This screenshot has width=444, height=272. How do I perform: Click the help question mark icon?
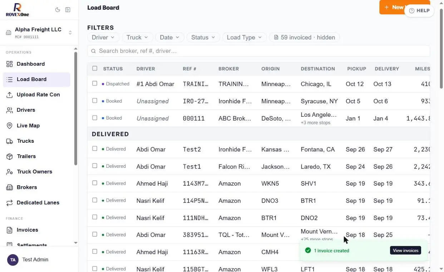tap(411, 11)
